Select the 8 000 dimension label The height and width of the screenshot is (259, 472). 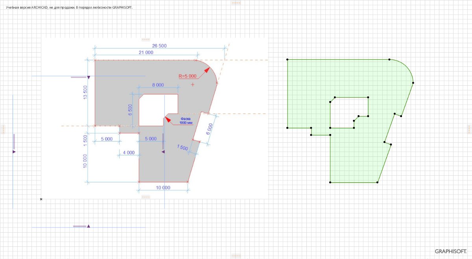click(x=158, y=85)
